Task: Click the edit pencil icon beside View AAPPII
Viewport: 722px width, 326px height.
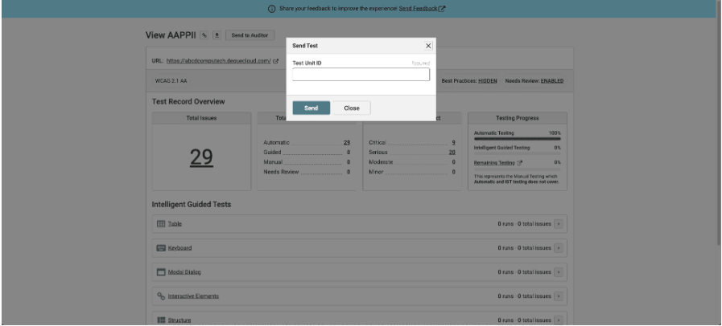Action: [x=204, y=35]
